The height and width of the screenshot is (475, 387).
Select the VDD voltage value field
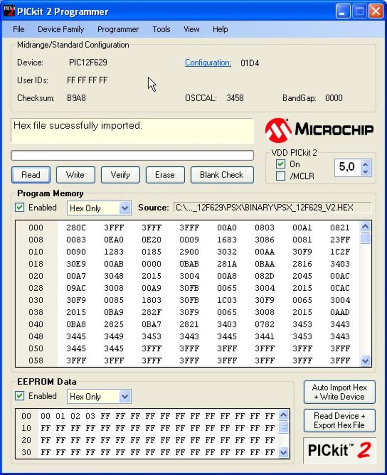tap(347, 167)
